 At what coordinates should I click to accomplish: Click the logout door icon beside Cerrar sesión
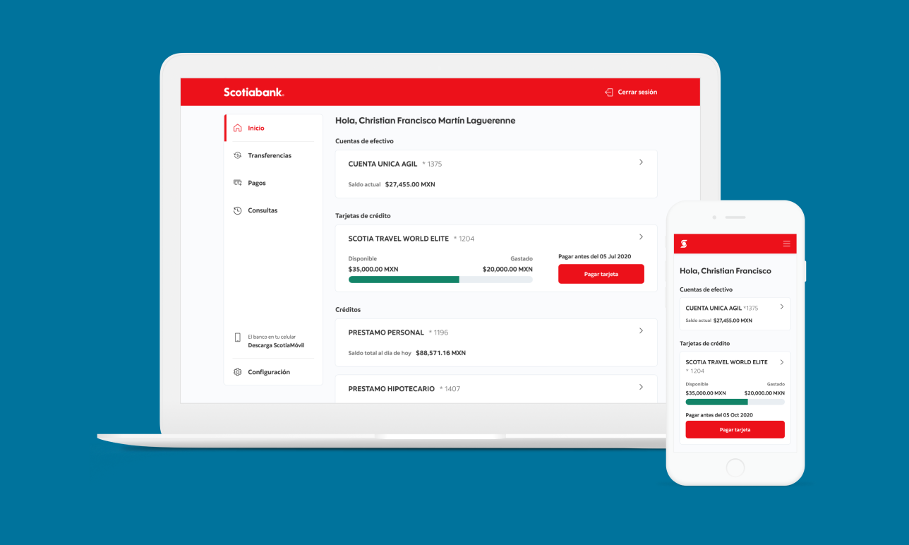point(609,92)
